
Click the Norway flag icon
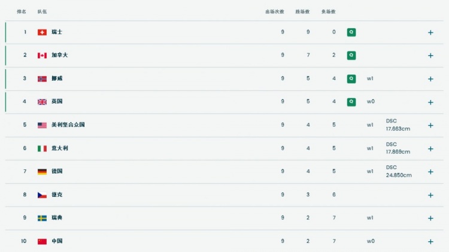42,78
